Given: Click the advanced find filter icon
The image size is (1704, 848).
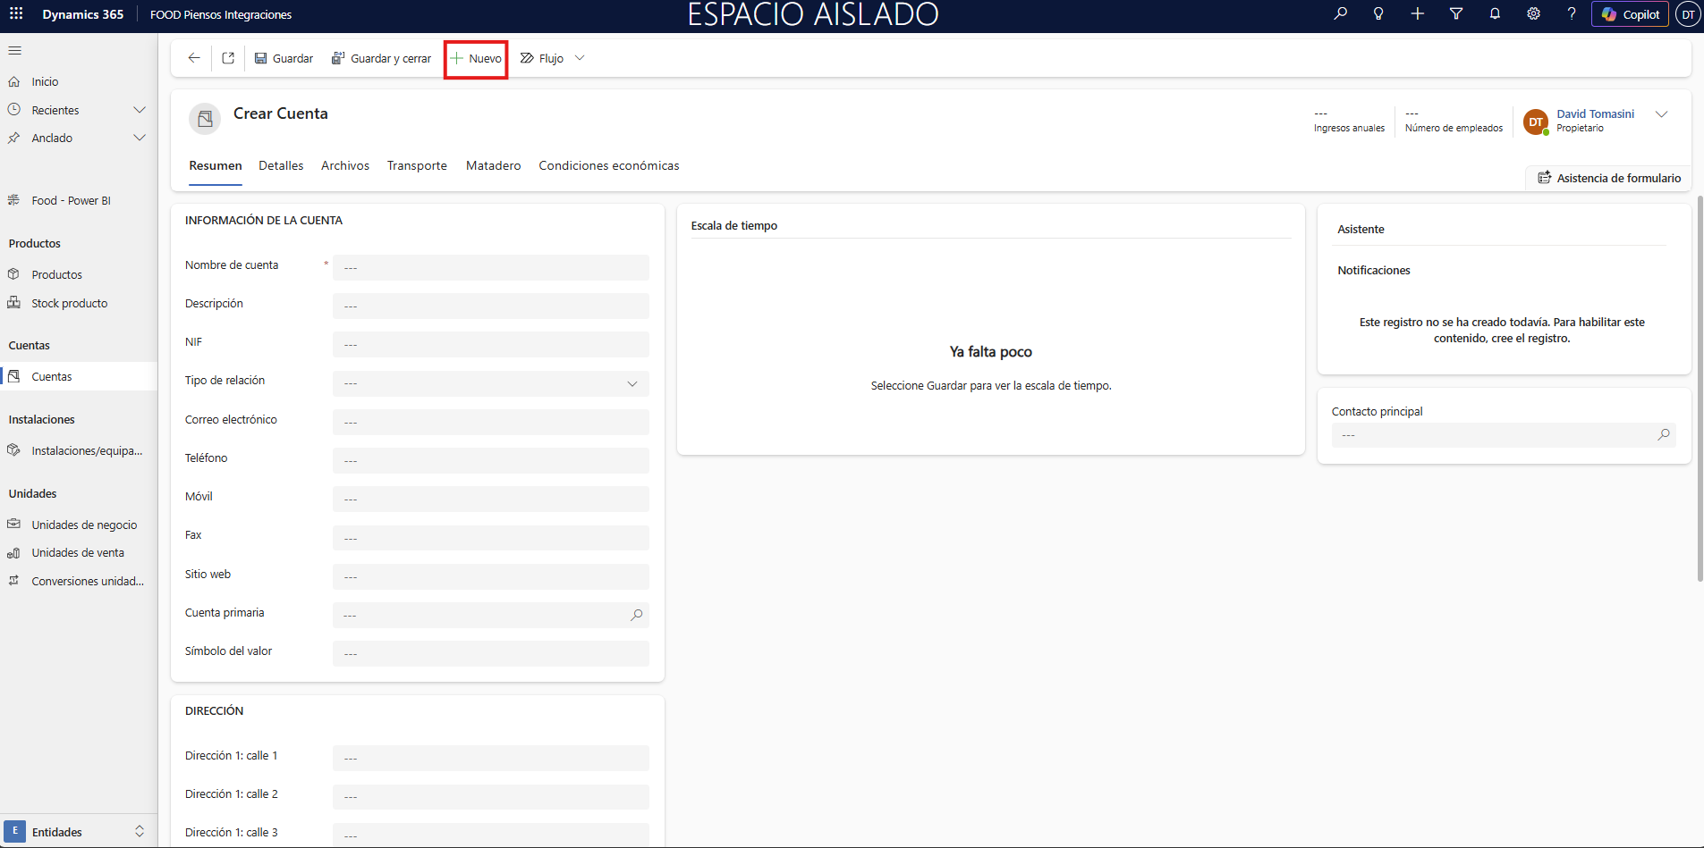Looking at the screenshot, I should (x=1456, y=14).
